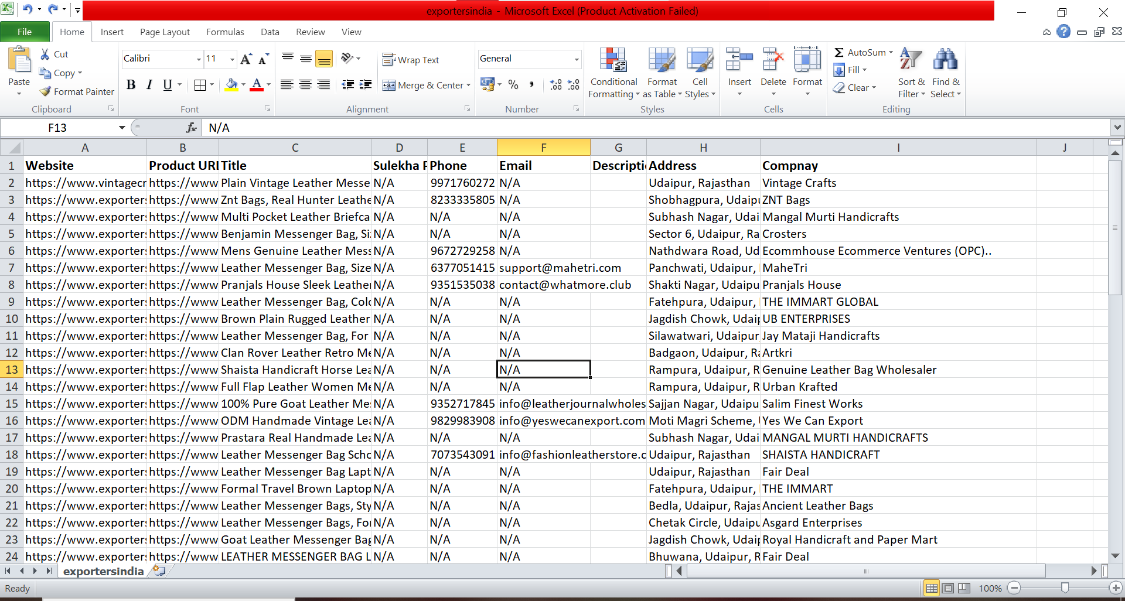
Task: Open the Font Size dropdown
Action: 232,59
